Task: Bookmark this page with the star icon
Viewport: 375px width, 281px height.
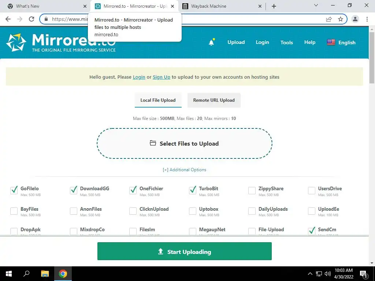Action: point(341,19)
